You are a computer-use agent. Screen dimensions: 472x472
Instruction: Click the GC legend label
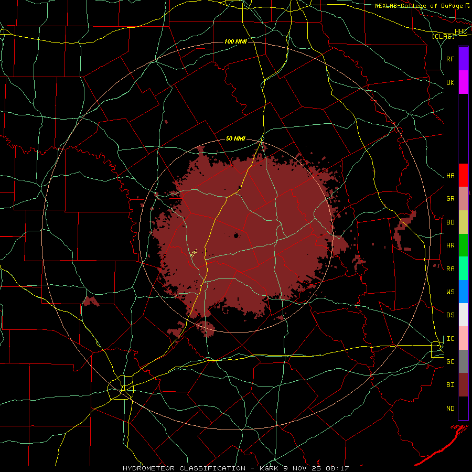click(450, 361)
